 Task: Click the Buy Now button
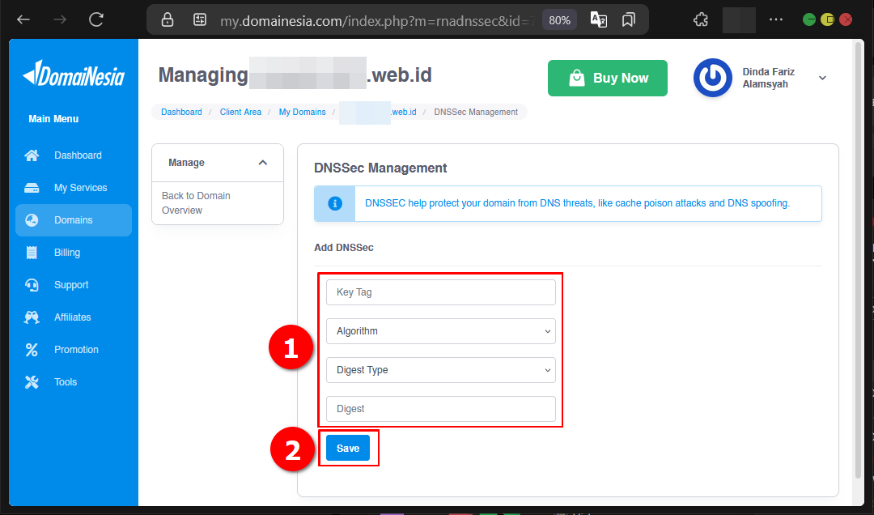click(x=608, y=78)
